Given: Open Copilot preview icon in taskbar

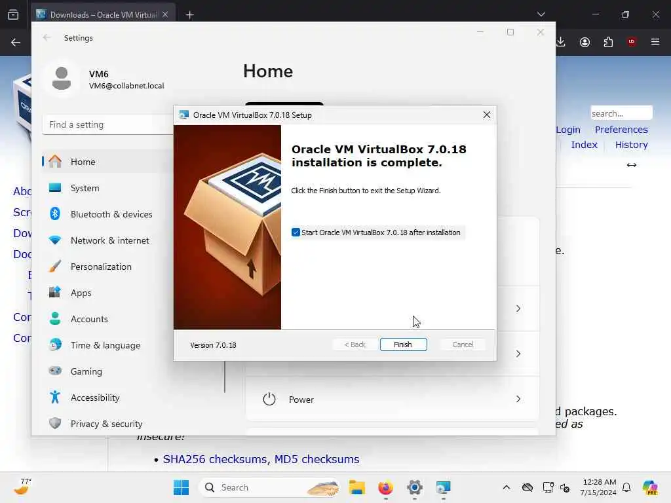Looking at the screenshot, I should pyautogui.click(x=649, y=487).
